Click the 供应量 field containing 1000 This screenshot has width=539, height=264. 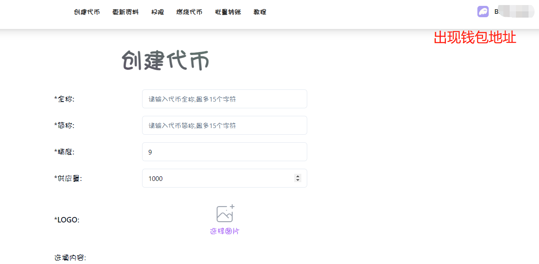[218, 178]
